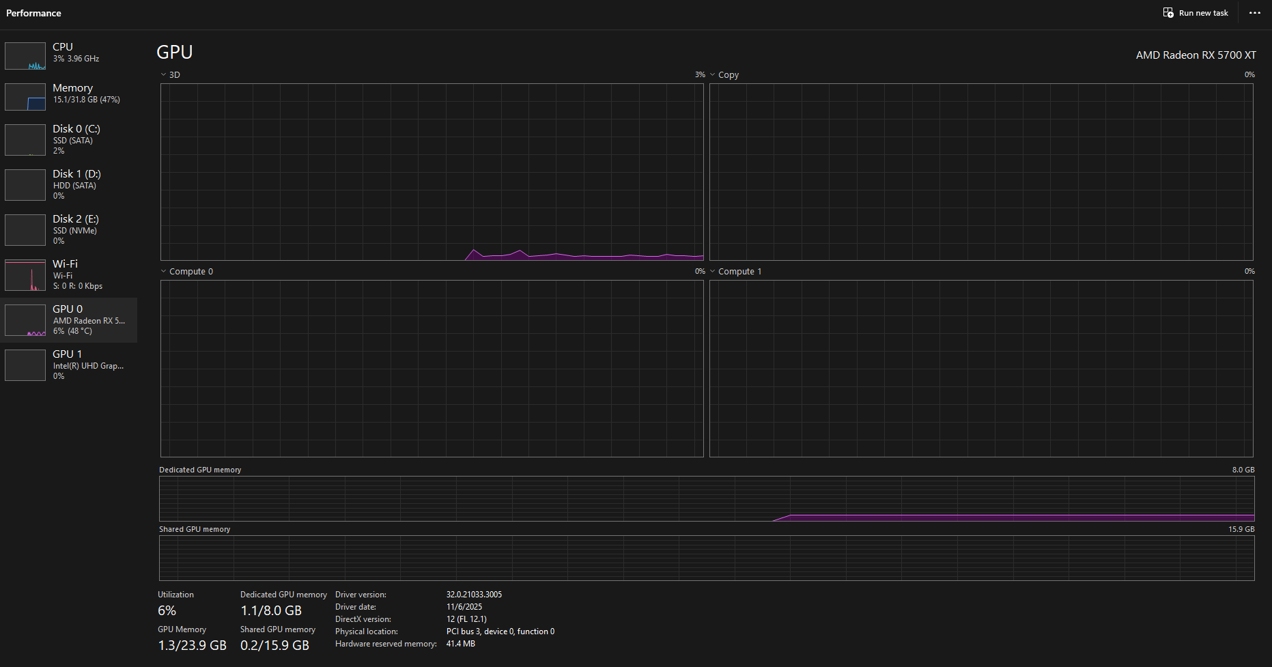The width and height of the screenshot is (1272, 667).
Task: Open the three-dot more options menu
Action: 1255,13
